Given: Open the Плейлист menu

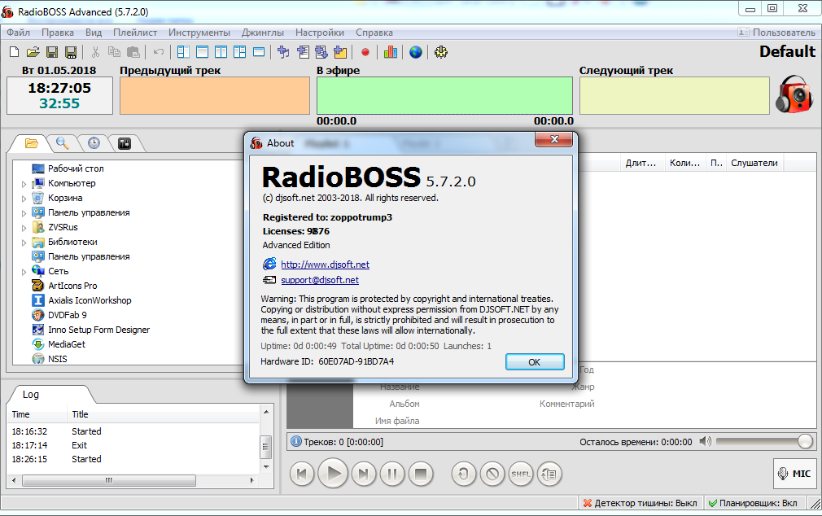Looking at the screenshot, I should 135,33.
